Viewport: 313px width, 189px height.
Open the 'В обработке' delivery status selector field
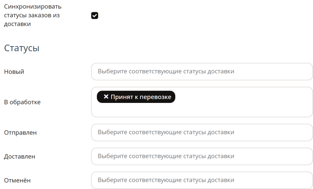202,102
